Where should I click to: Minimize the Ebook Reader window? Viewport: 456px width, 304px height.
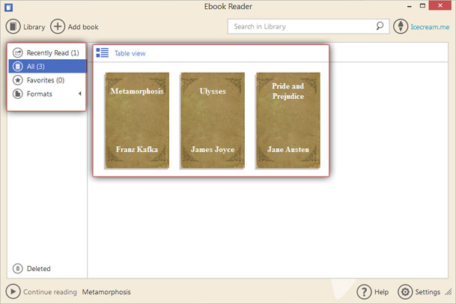coord(410,6)
